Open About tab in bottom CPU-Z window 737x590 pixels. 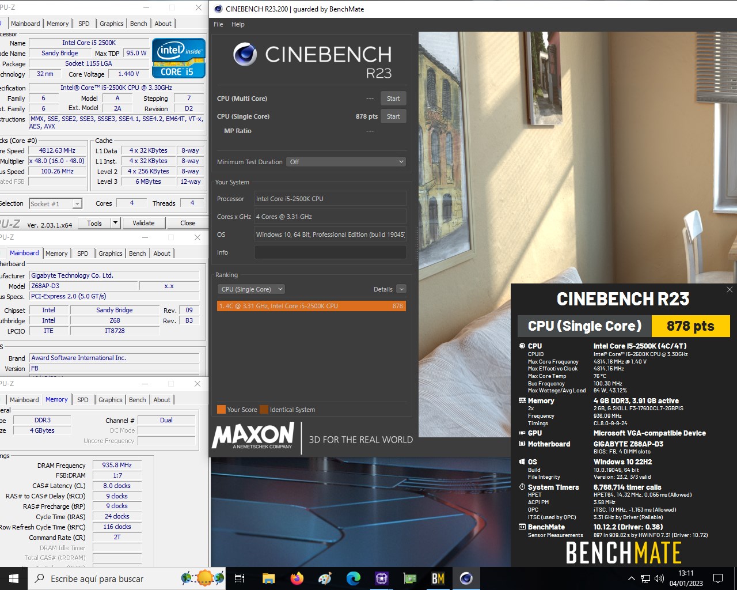tap(162, 400)
